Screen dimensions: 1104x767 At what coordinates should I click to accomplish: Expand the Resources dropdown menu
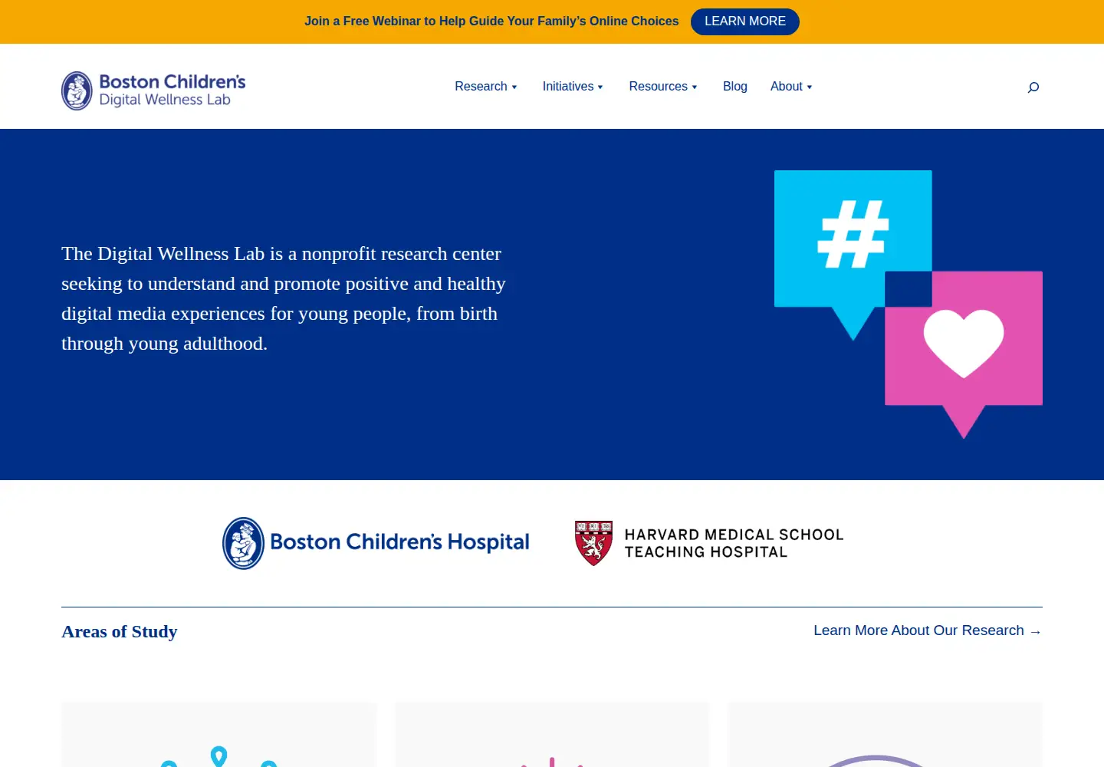point(663,87)
